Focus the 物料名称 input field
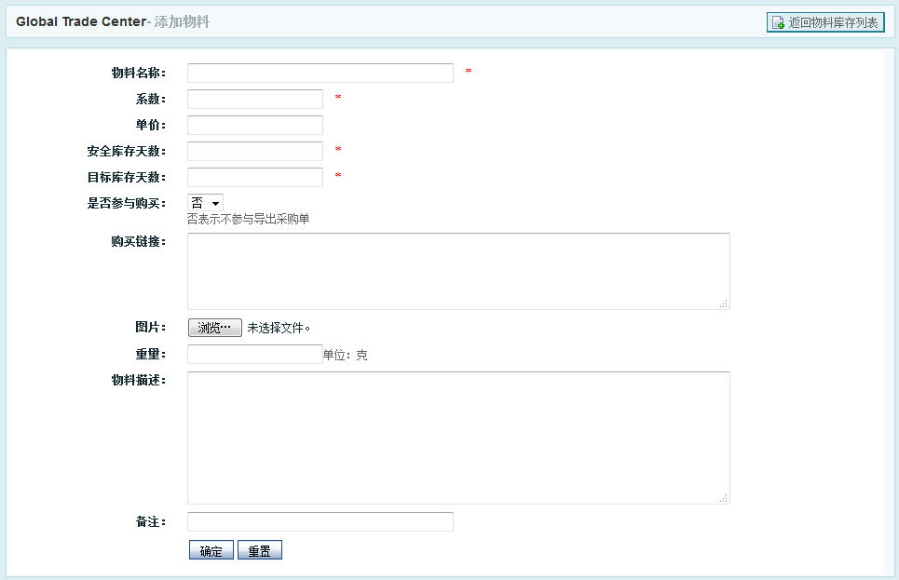This screenshot has width=899, height=580. [320, 73]
